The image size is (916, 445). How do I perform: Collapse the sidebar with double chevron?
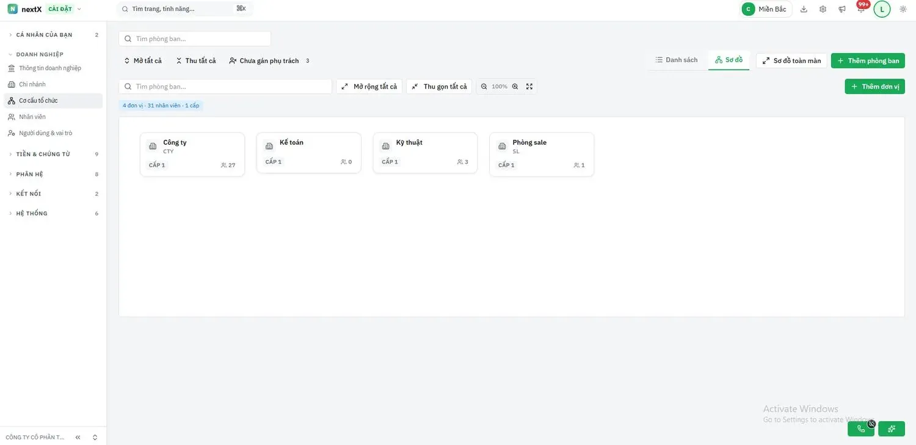(78, 437)
